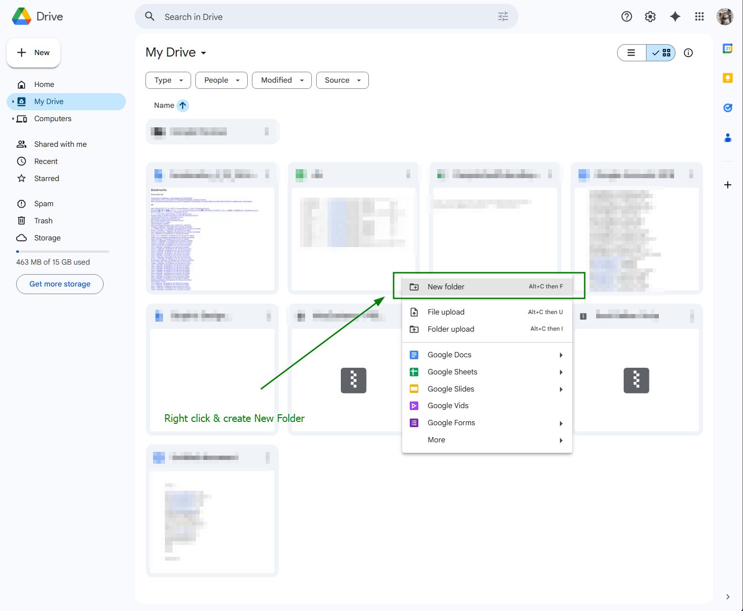View details info icon
This screenshot has width=743, height=611.
coord(688,53)
